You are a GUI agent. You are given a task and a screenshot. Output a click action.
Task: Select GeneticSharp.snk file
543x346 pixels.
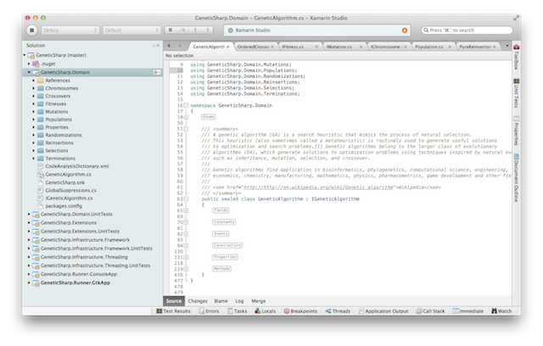pyautogui.click(x=64, y=182)
